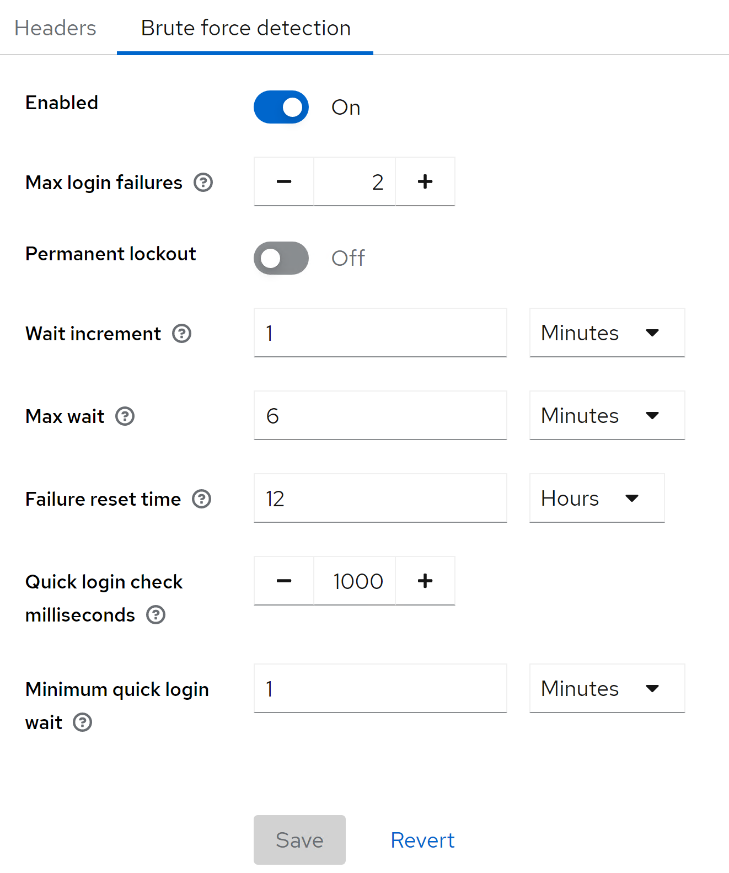This screenshot has width=729, height=873.
Task: Decrease Quick login check milliseconds value
Action: coord(283,581)
